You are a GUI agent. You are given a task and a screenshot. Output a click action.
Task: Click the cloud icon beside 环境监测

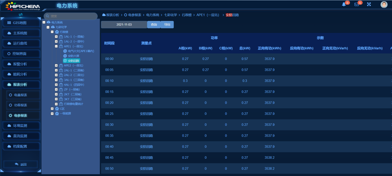(x=9, y=126)
